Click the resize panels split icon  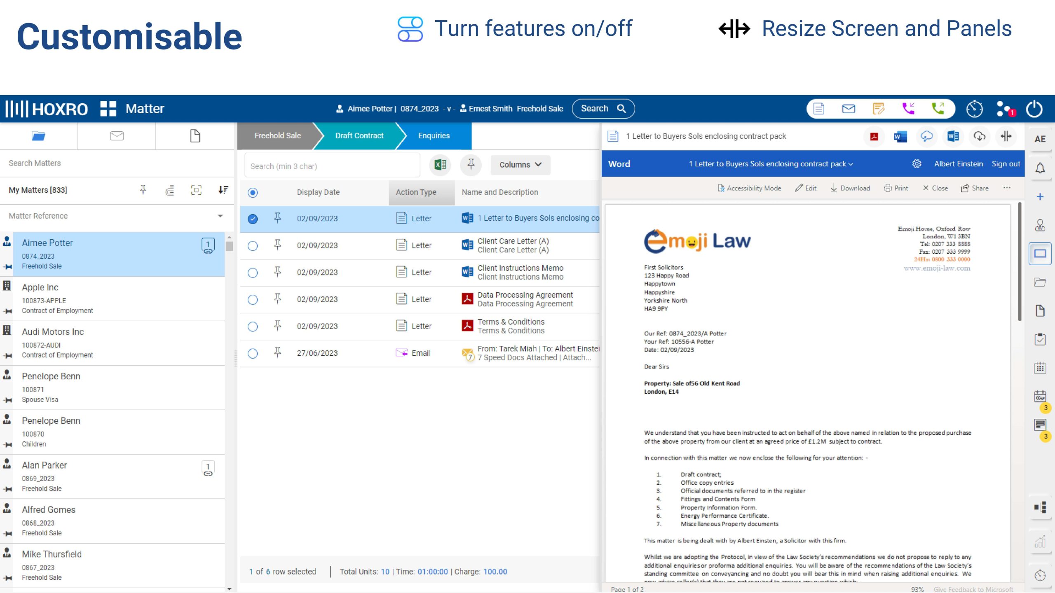click(1006, 136)
